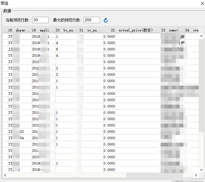Select the 19. appli... column header
This screenshot has height=182, width=205.
point(43,30)
